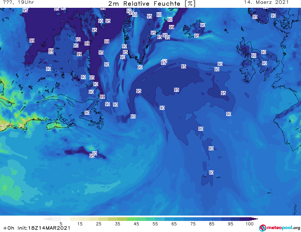301x232 pixels.
Task: Click the date '14. Maerz 2021'
Action: point(266,2)
